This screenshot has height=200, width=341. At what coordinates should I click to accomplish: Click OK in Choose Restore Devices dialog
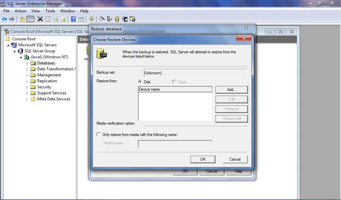(203, 159)
